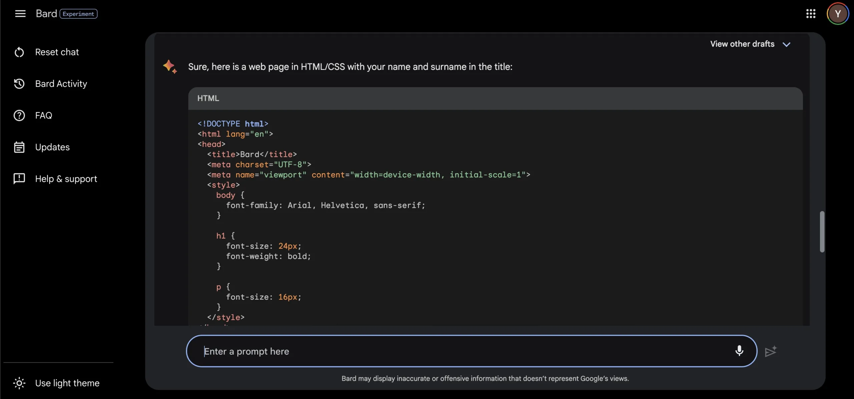Screen dimensions: 854x399
Task: Click the Updates calendar icon
Action: pos(19,147)
